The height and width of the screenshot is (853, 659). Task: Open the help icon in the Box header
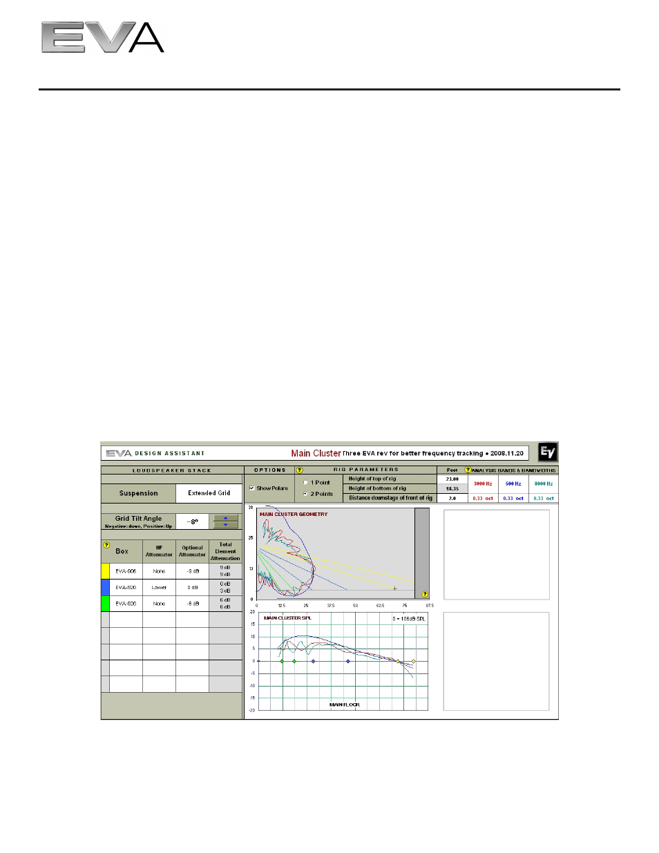pyautogui.click(x=106, y=545)
